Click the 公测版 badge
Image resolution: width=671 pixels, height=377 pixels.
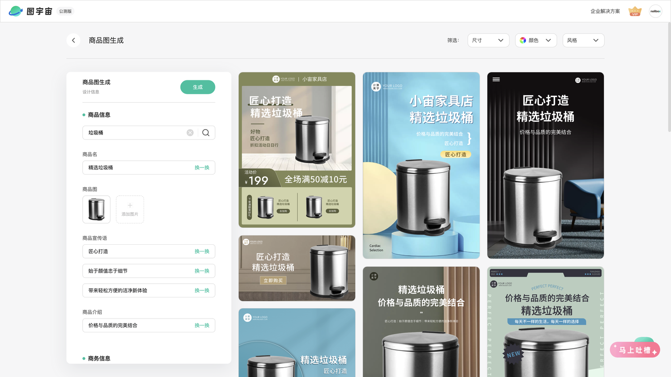point(65,11)
